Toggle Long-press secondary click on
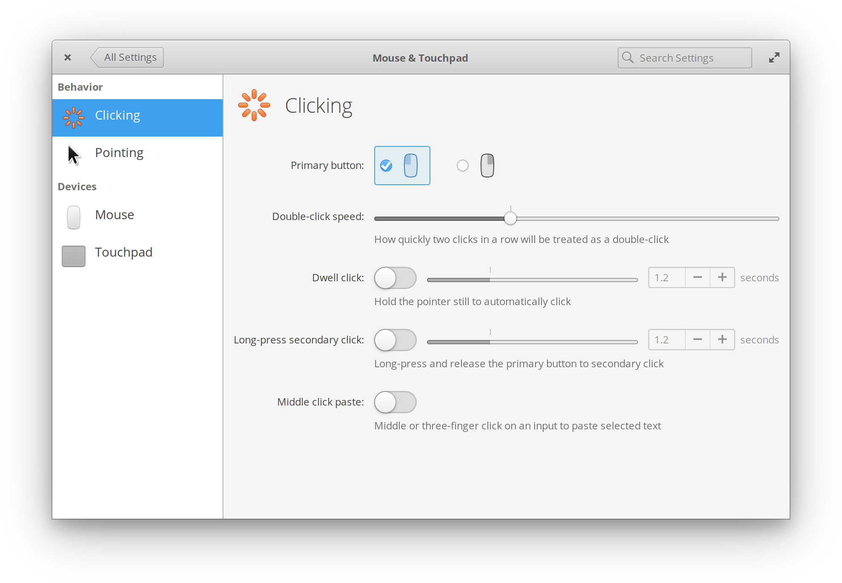 (395, 340)
